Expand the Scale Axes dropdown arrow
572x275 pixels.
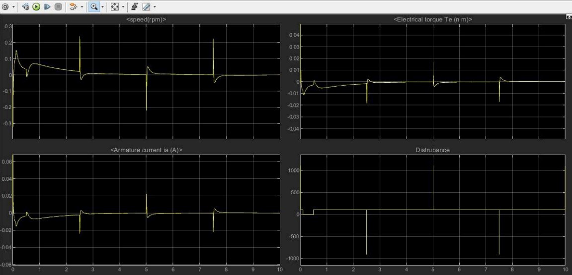pos(123,7)
